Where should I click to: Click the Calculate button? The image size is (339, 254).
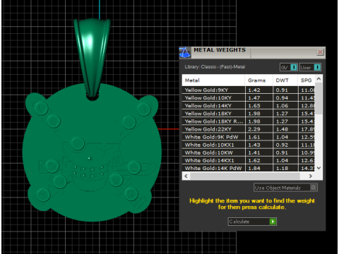point(252,222)
